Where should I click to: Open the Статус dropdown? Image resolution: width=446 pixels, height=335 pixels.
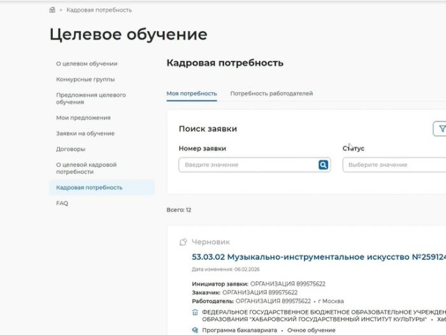pyautogui.click(x=394, y=165)
